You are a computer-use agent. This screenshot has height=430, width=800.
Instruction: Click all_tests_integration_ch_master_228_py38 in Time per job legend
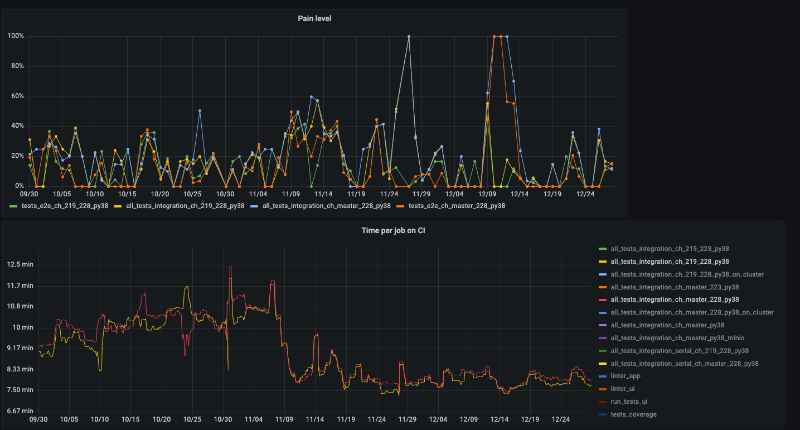click(x=675, y=300)
